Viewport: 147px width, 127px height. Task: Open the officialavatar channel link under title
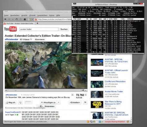click(x=11, y=39)
